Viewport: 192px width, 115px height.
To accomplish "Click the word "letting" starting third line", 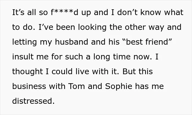I will tap(24, 42).
